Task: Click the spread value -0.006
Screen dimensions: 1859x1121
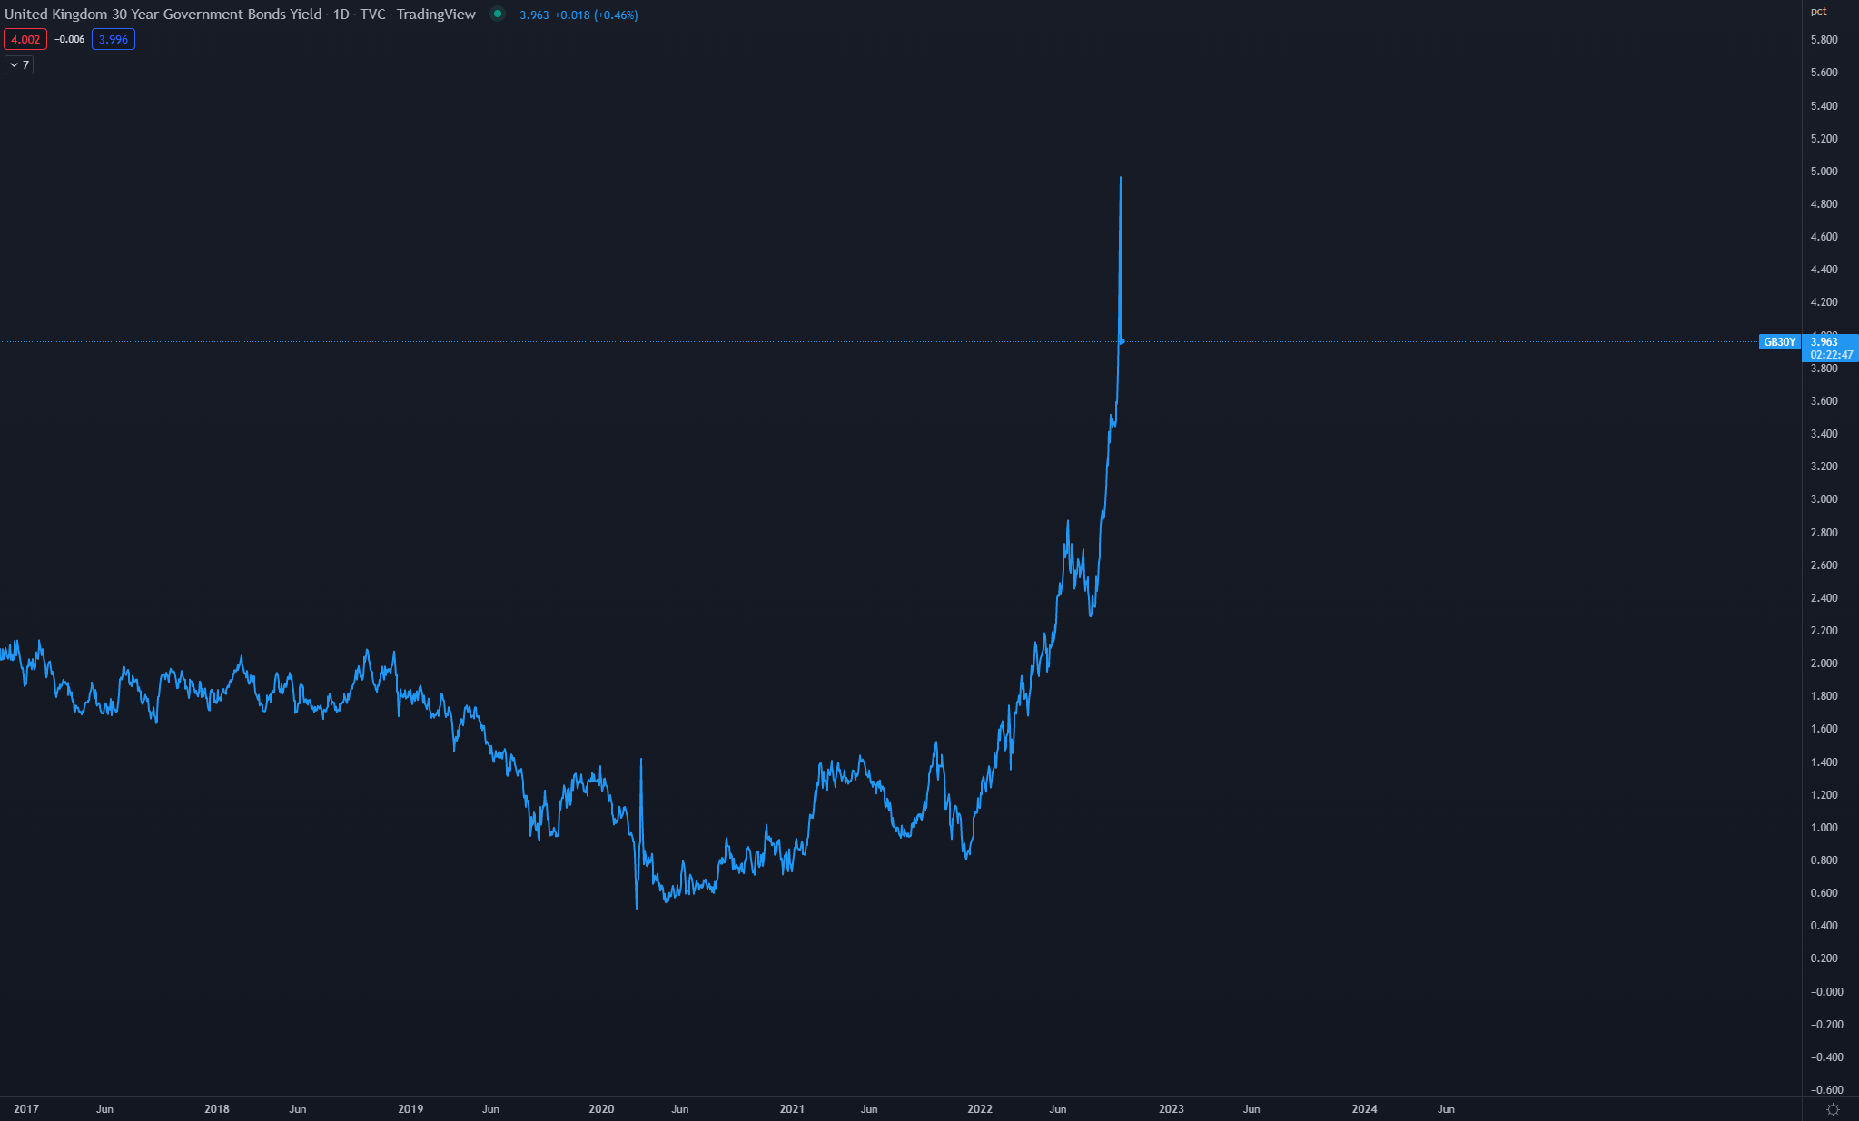Action: pos(70,39)
